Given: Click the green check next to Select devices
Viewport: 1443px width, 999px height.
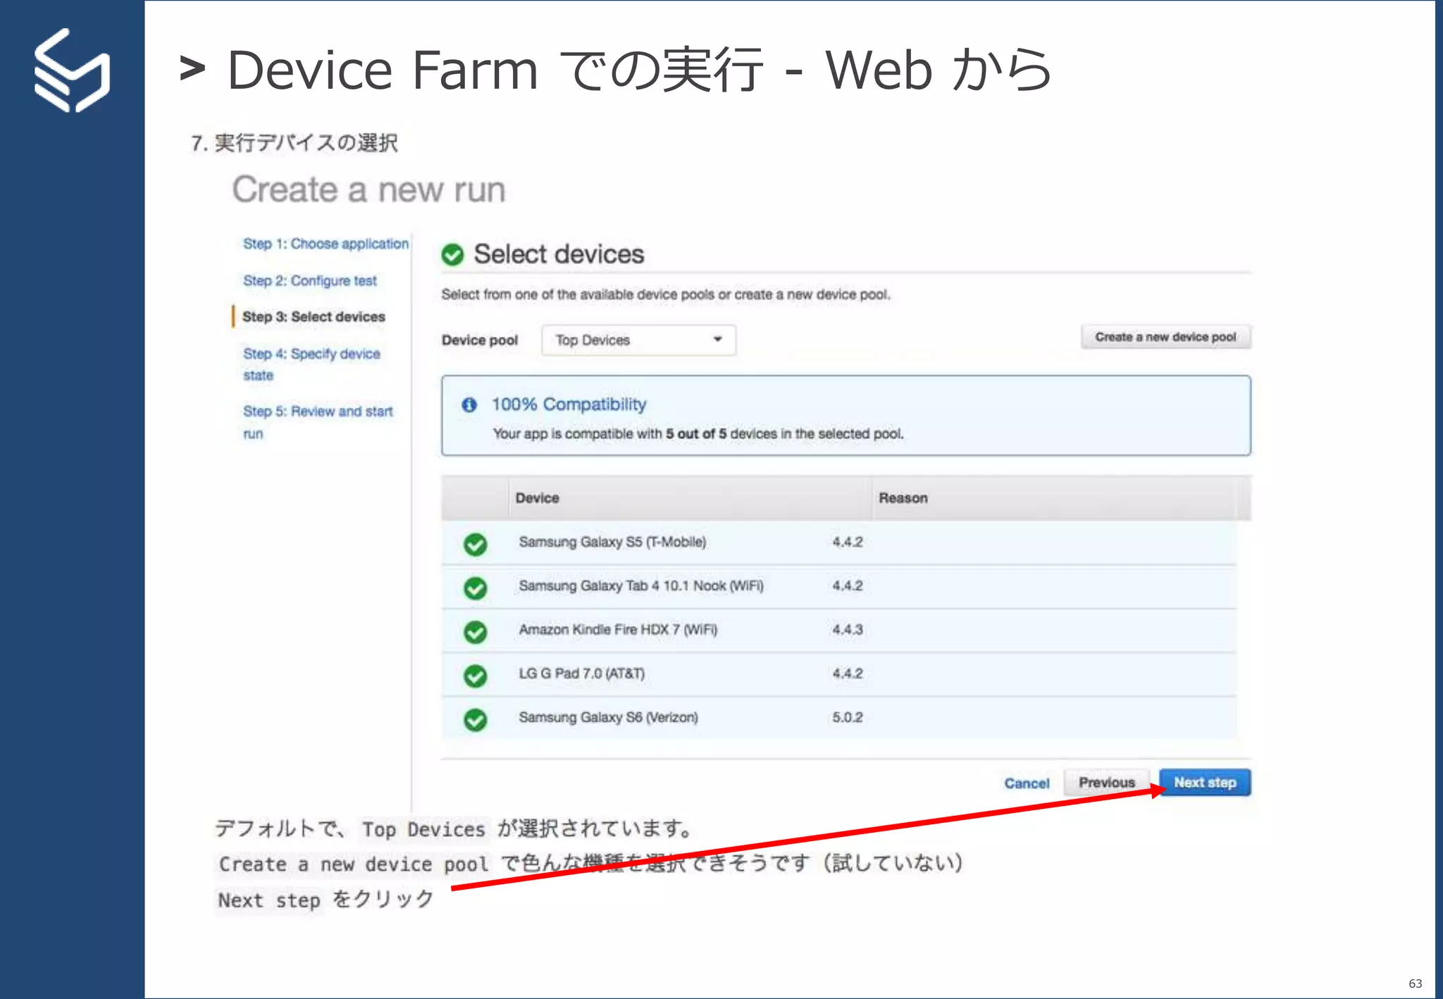Looking at the screenshot, I should [x=452, y=254].
